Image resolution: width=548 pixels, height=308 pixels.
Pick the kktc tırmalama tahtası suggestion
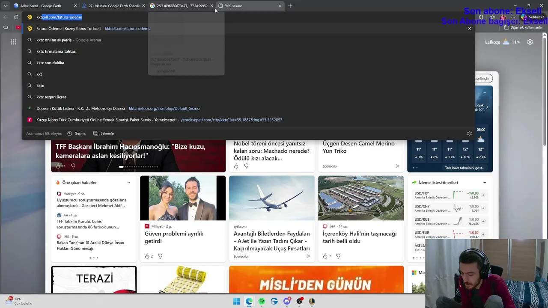[248, 51]
